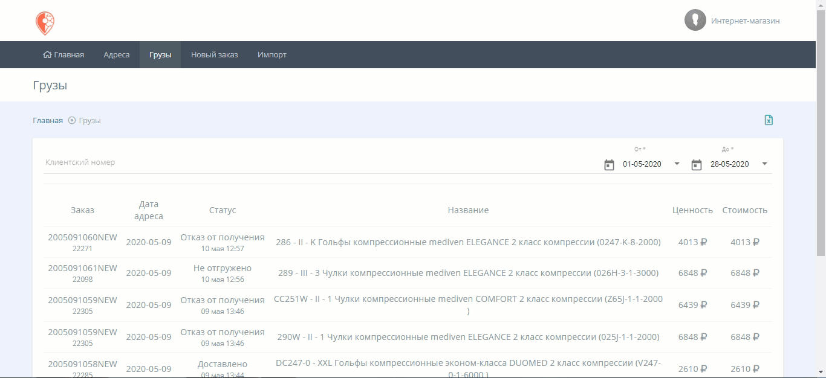Click Интернет-магазин account link
This screenshot has height=378, width=826.
point(746,21)
